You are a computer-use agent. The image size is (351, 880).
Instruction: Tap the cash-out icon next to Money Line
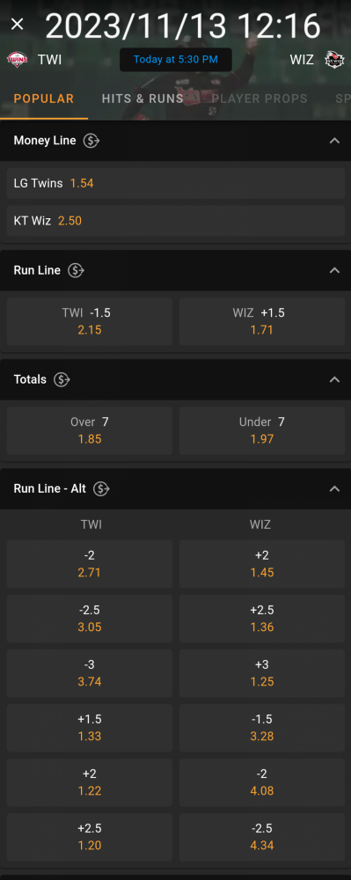91,141
